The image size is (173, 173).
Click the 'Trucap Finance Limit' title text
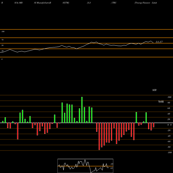click(x=146, y=3)
